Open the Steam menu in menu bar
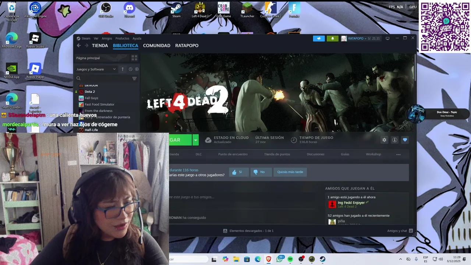The image size is (471, 265). point(86,38)
